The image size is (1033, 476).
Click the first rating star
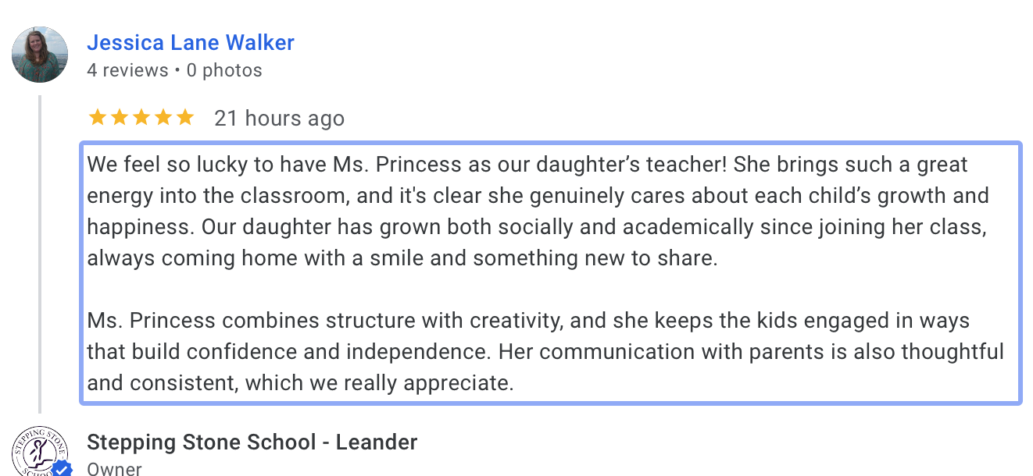click(98, 118)
